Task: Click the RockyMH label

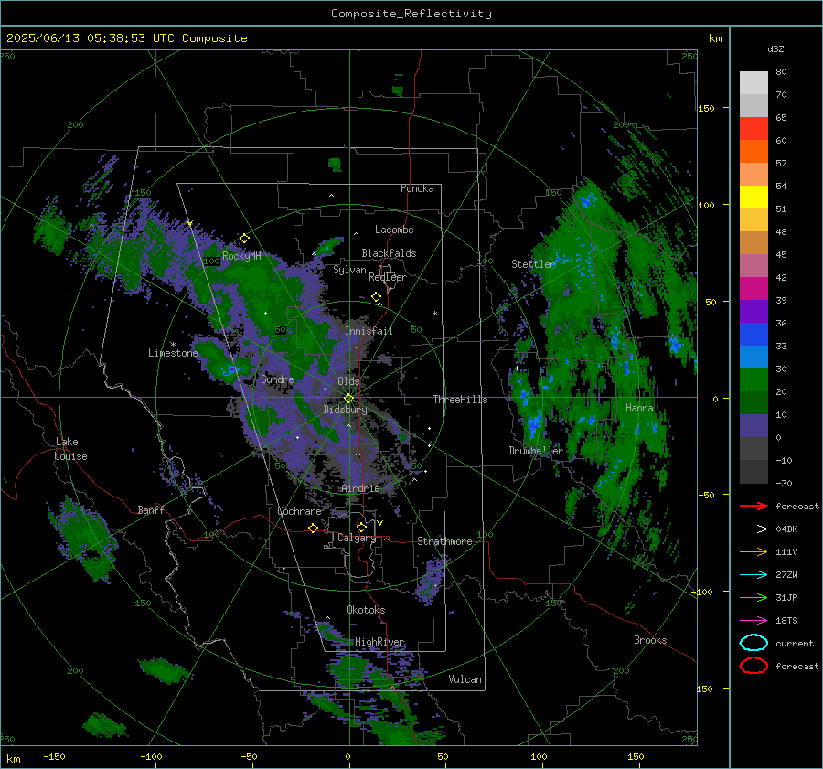Action: pos(241,256)
